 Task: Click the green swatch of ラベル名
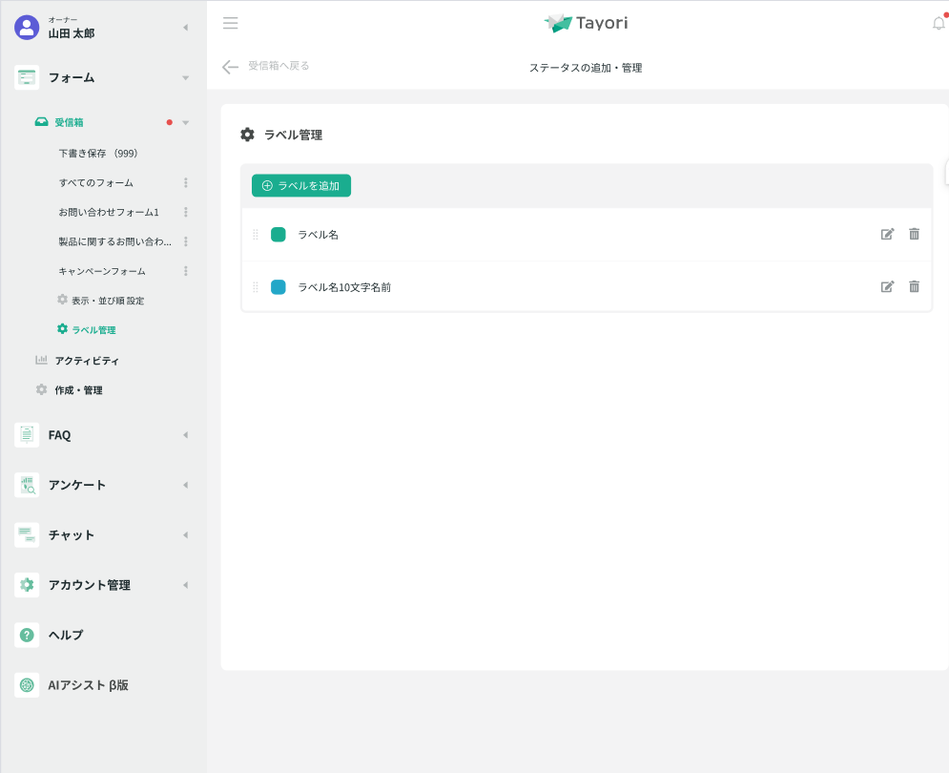(x=279, y=235)
